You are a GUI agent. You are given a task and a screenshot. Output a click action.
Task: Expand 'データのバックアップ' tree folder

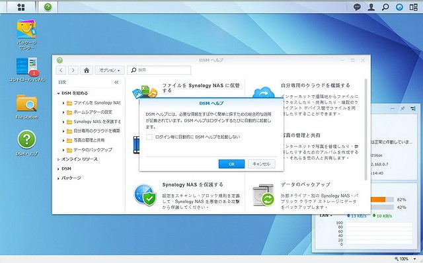63,150
